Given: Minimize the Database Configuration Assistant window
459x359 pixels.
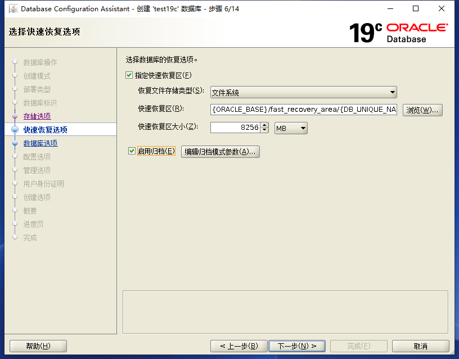Looking at the screenshot, I should pos(390,9).
